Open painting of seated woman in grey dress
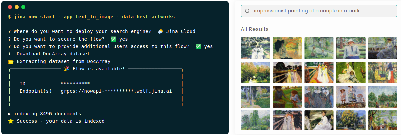The image size is (401, 135). 383,48
